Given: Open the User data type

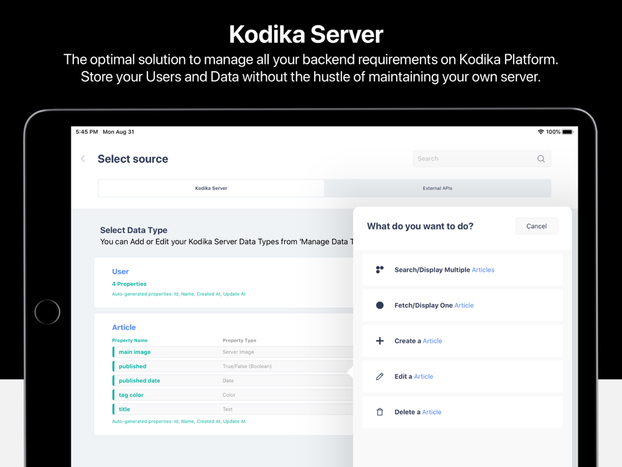Looking at the screenshot, I should click(223, 282).
